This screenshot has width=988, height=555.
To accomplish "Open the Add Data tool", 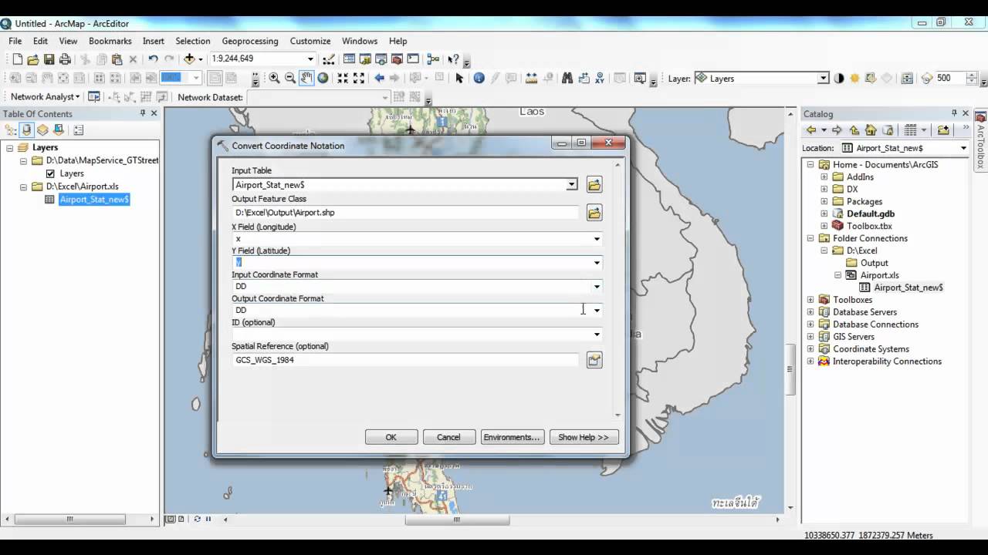I will [x=189, y=59].
